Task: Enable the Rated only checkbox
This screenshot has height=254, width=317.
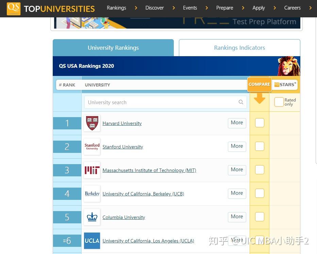Action: [x=279, y=102]
